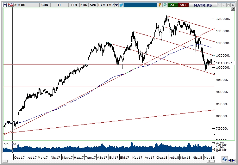Click the May18 date label
Screen dimensions: 238x165
click(209, 157)
